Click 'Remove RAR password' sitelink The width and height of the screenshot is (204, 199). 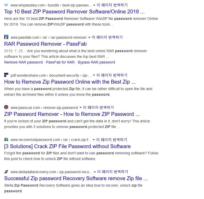click(23, 62)
